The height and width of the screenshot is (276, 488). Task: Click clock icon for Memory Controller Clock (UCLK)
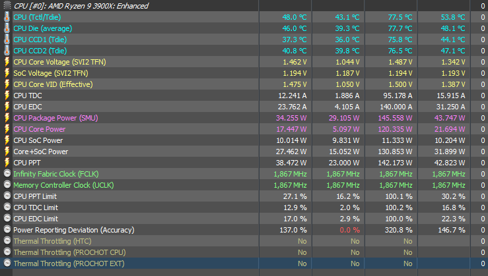7,184
